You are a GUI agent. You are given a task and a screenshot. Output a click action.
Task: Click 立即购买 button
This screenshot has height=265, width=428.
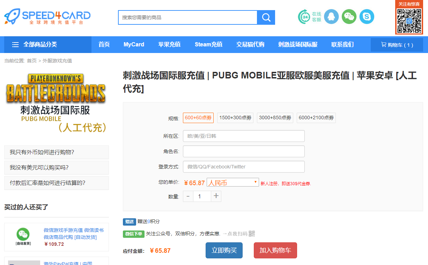point(224,250)
